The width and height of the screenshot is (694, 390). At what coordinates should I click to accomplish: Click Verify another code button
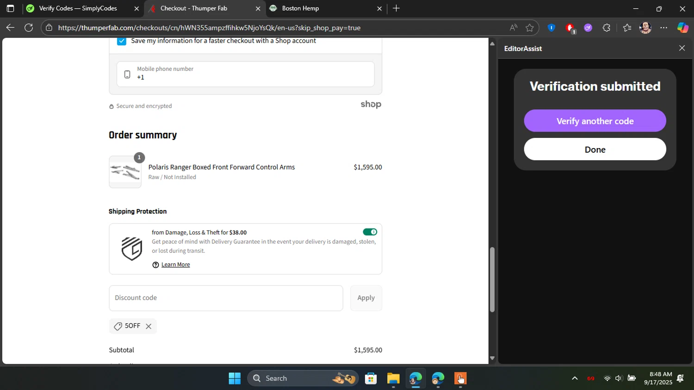point(595,121)
